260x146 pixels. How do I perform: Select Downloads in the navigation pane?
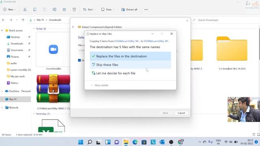tap(17, 43)
